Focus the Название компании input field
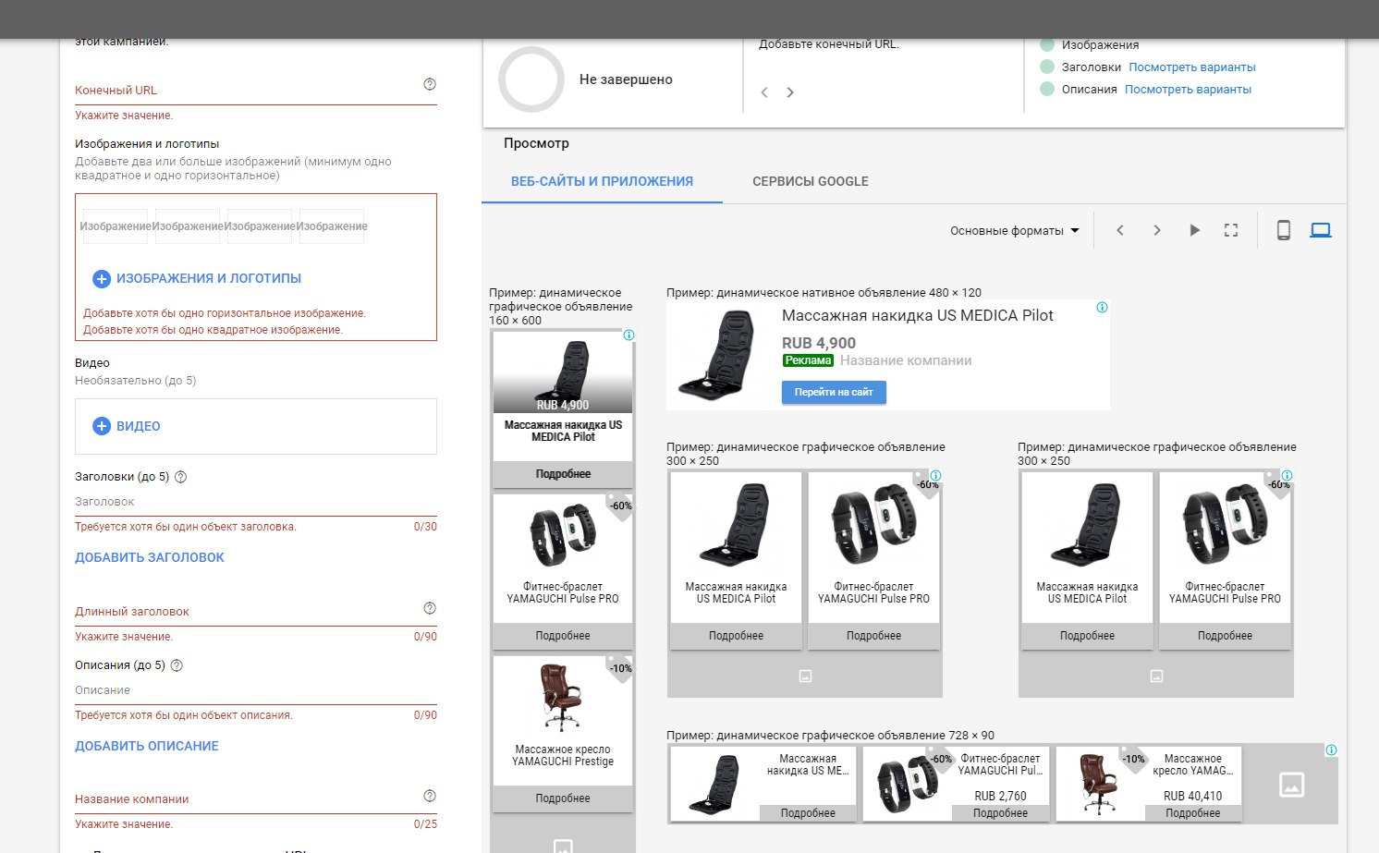The width and height of the screenshot is (1379, 853). pos(256,799)
